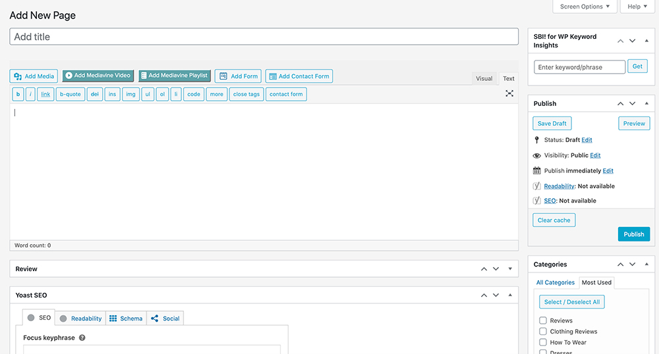Insert unordered list with ul button

(148, 94)
